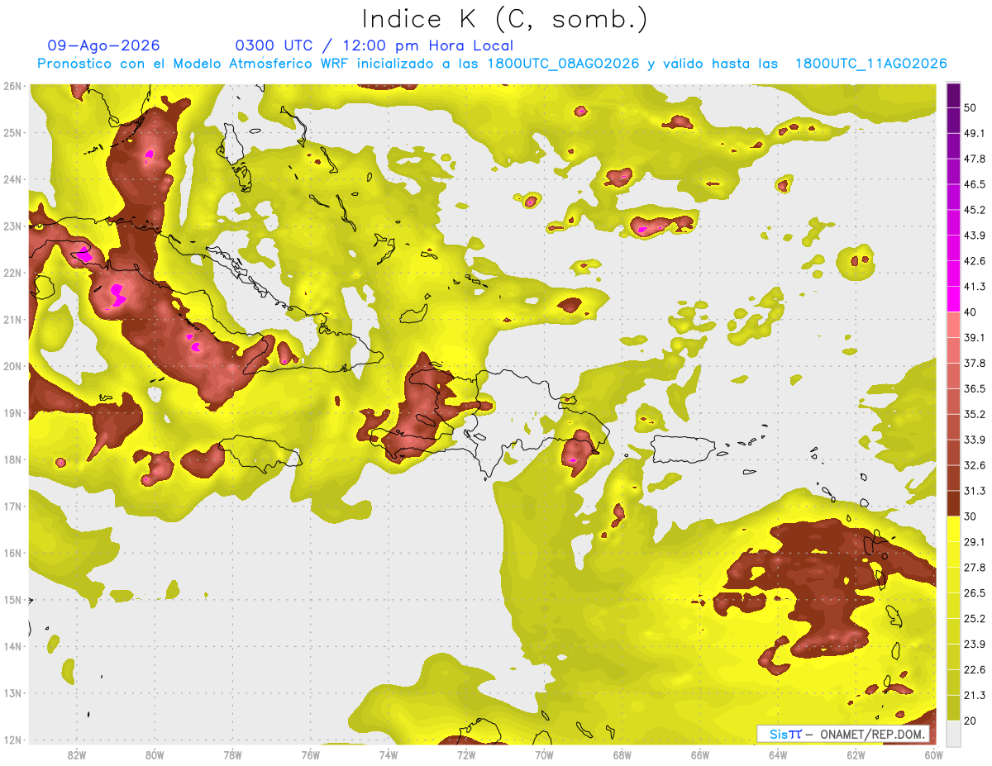Image resolution: width=992 pixels, height=766 pixels.
Task: Click the 15N latitude label
Action: 12,600
